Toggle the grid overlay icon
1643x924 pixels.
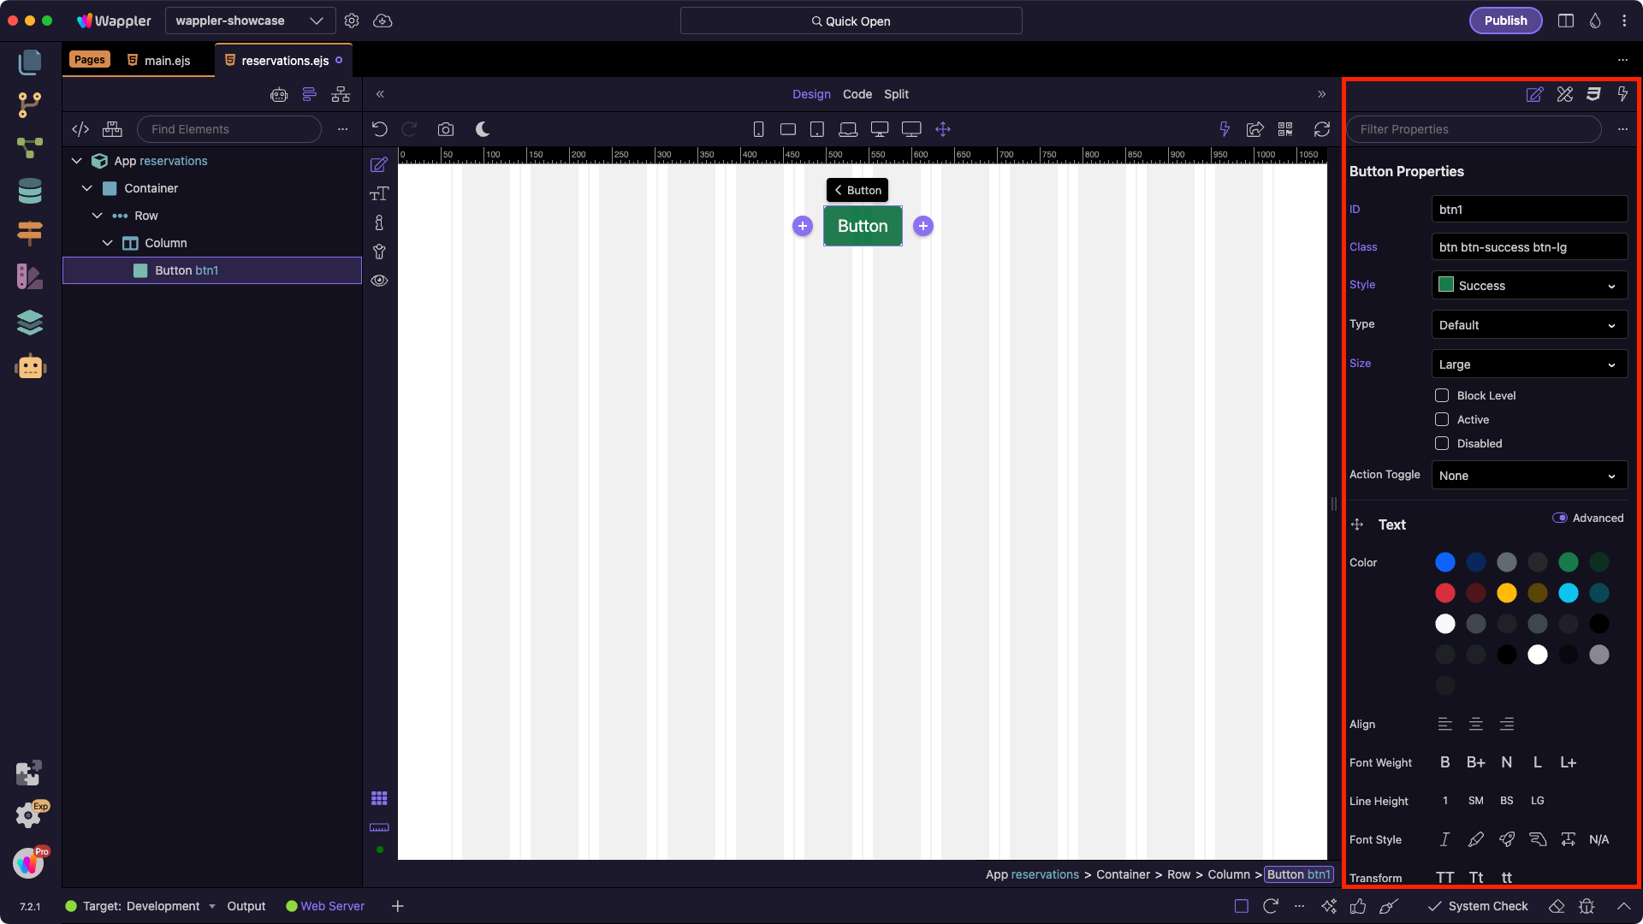coord(379,798)
